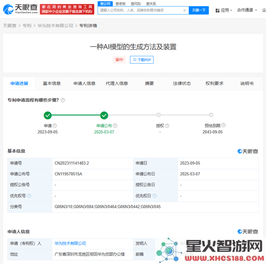
Task: Click the 申请公布日 value 2025-03-07 in table
Action: [190, 174]
